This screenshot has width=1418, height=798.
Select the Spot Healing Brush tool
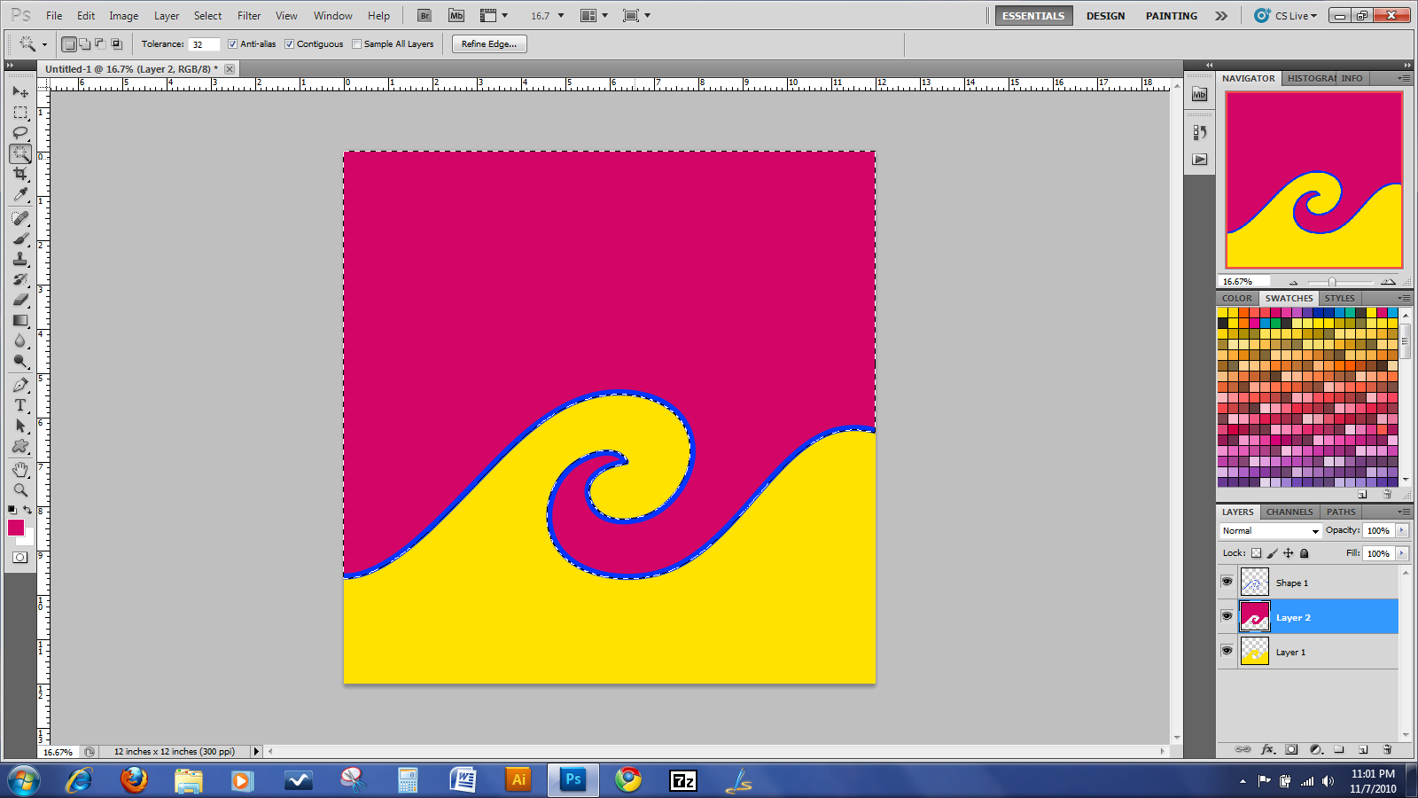(20, 218)
